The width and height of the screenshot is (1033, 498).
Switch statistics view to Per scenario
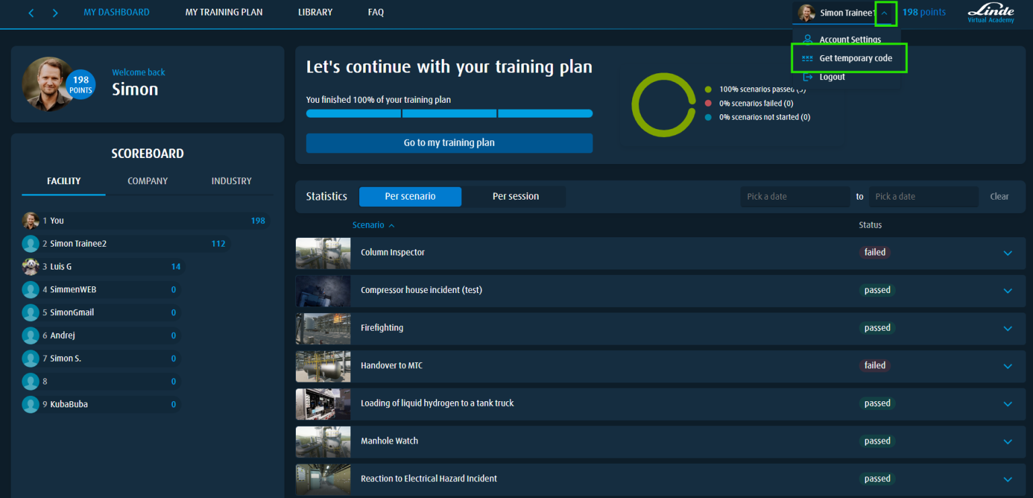[x=410, y=196]
